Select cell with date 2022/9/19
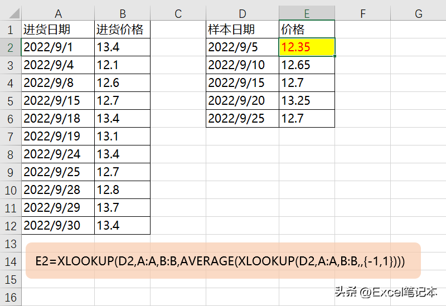Viewport: 446px width, 306px height. (58, 137)
